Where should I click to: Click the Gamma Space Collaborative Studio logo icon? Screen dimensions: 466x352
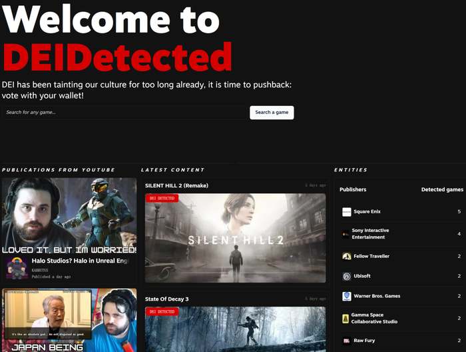tap(346, 319)
